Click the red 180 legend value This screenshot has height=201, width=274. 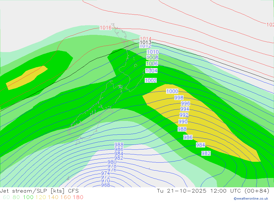click(78, 197)
